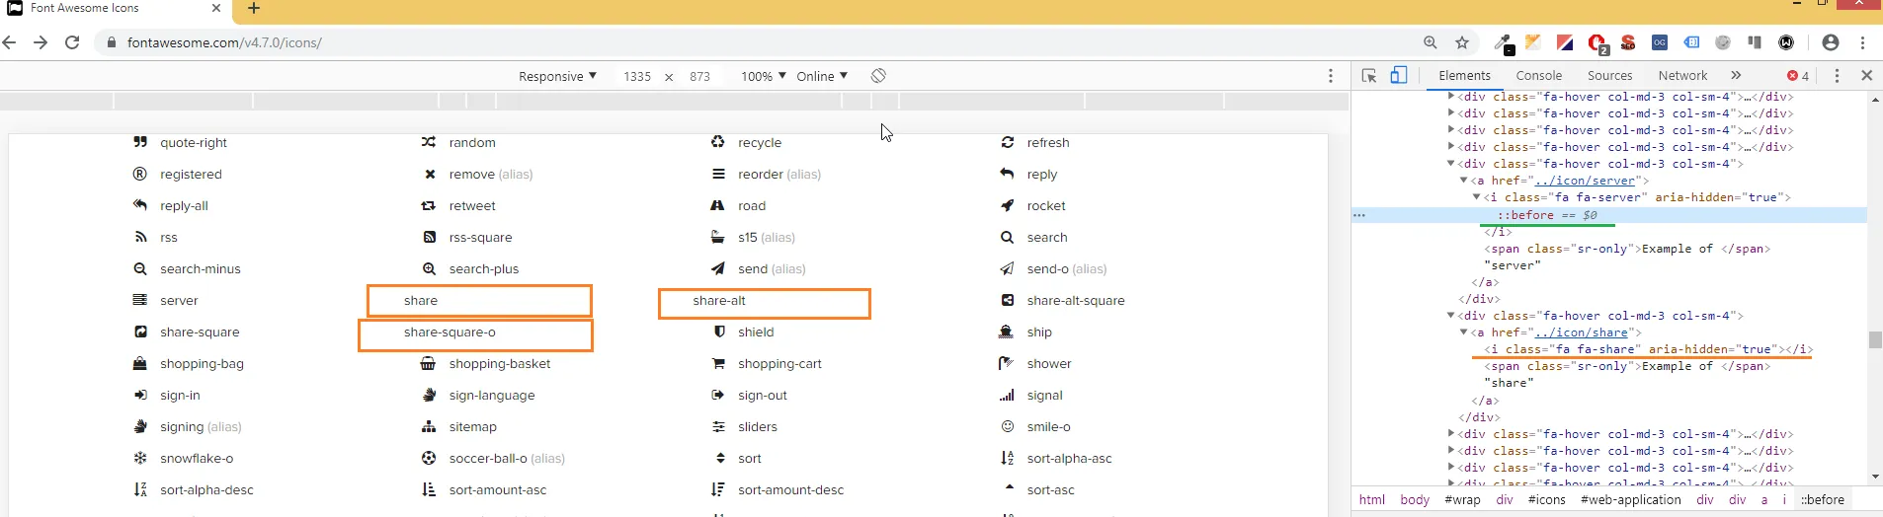Switch to the Elements tab
This screenshot has width=1883, height=517.
pyautogui.click(x=1464, y=75)
